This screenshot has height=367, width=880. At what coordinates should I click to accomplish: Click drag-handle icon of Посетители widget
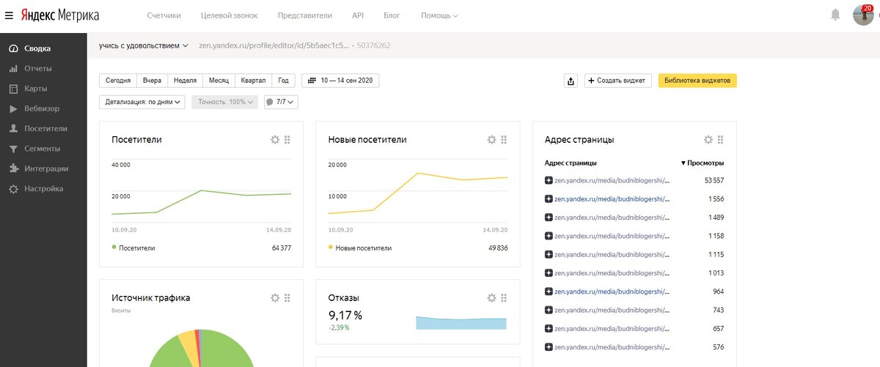click(x=287, y=140)
